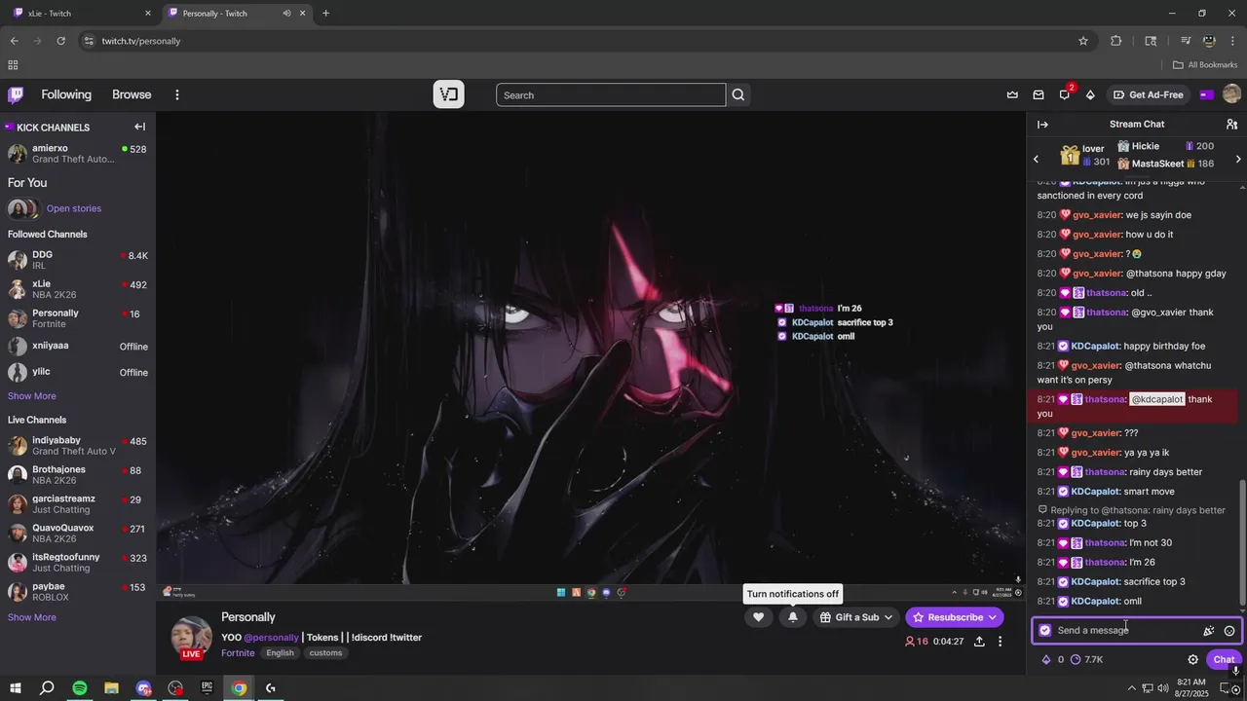Screen dimensions: 1247x701
Task: Open xLie channel in sidebar
Action: pos(78,289)
